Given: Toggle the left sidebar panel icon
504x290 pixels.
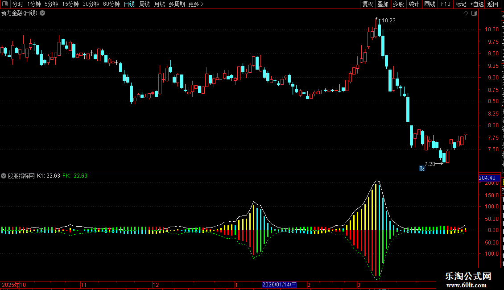Looking at the screenshot, I should (x=5, y=4).
